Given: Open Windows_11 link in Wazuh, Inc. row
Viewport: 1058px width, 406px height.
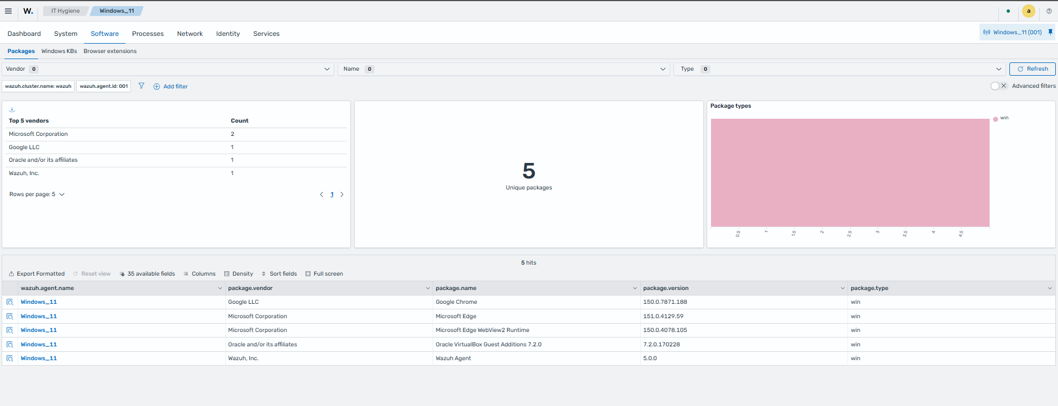Looking at the screenshot, I should (x=39, y=358).
